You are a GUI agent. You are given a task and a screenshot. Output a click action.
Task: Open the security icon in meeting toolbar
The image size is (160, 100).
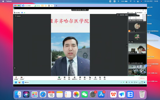64,78
